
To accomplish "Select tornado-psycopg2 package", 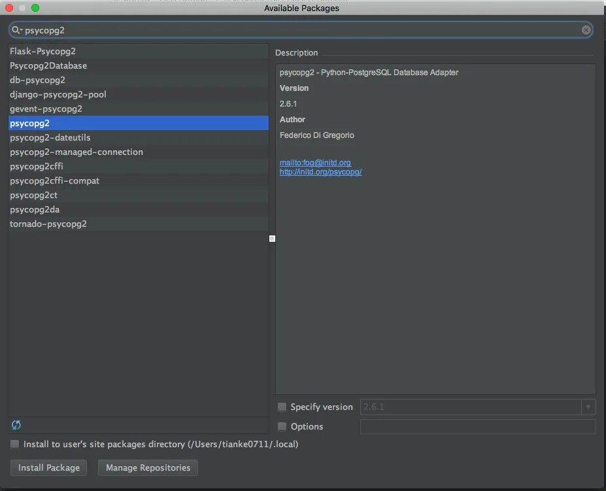I will 139,224.
